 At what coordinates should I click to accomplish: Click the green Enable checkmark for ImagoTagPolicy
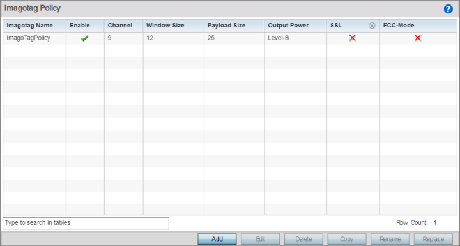[x=85, y=38]
